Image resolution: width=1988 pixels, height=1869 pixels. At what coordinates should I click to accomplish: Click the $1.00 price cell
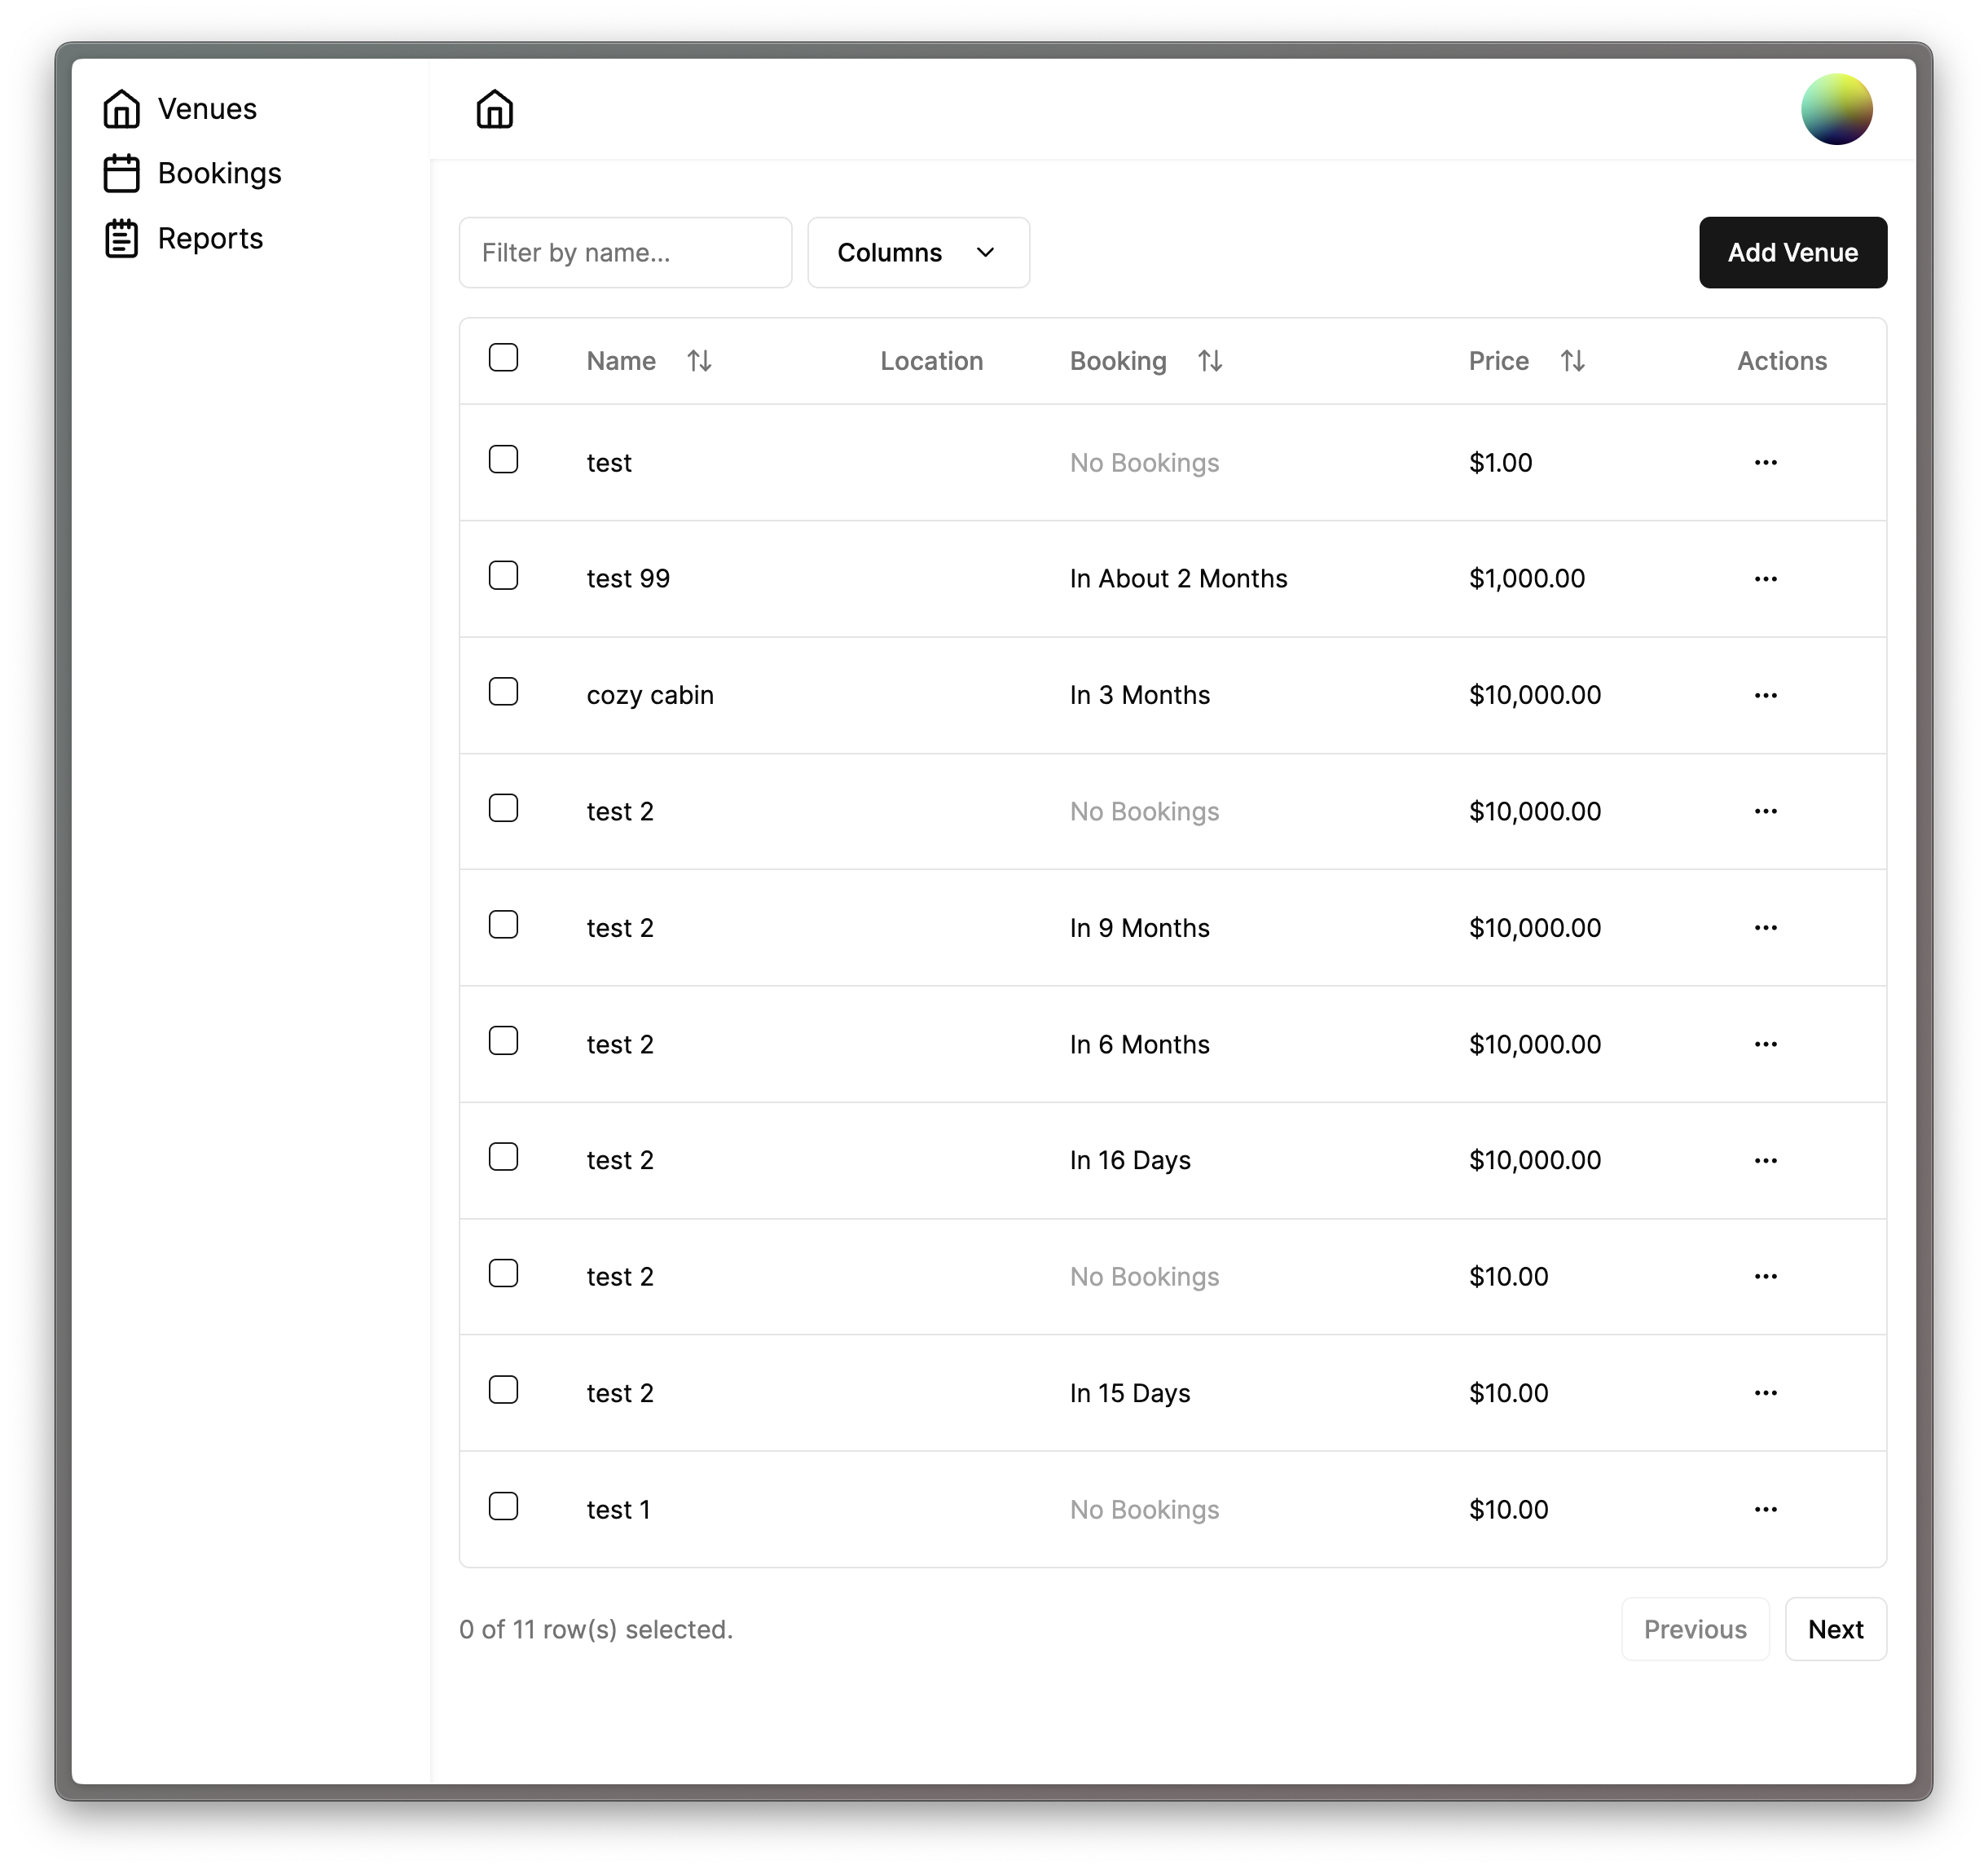[1500, 462]
